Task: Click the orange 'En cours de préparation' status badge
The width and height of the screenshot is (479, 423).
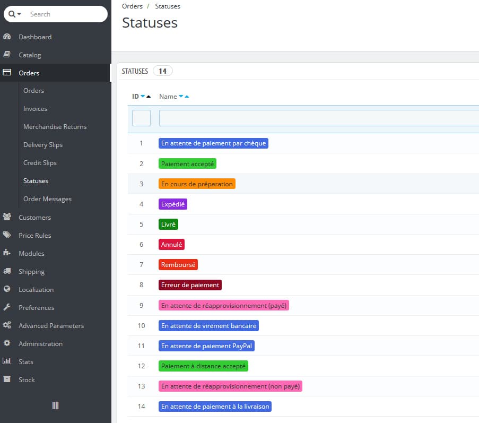Action: 197,184
